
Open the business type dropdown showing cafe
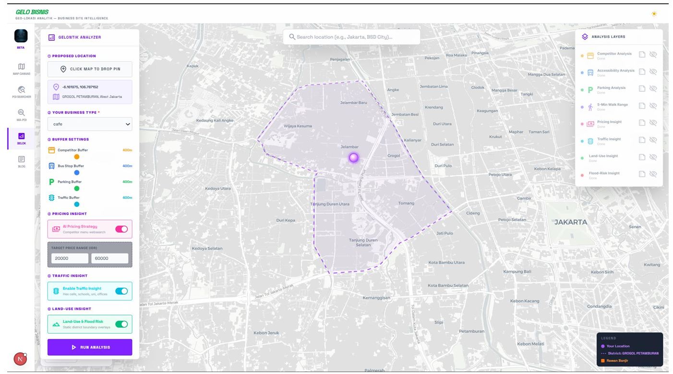click(x=90, y=124)
